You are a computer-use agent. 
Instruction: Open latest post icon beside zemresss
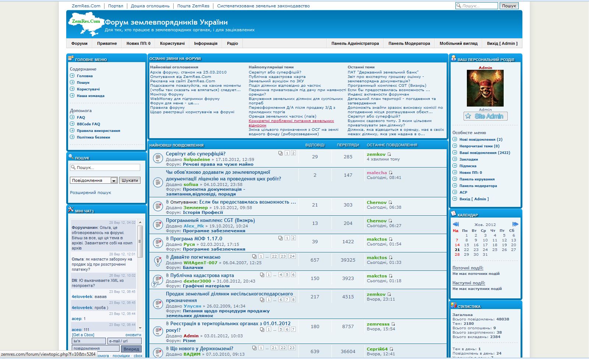[x=393, y=324]
